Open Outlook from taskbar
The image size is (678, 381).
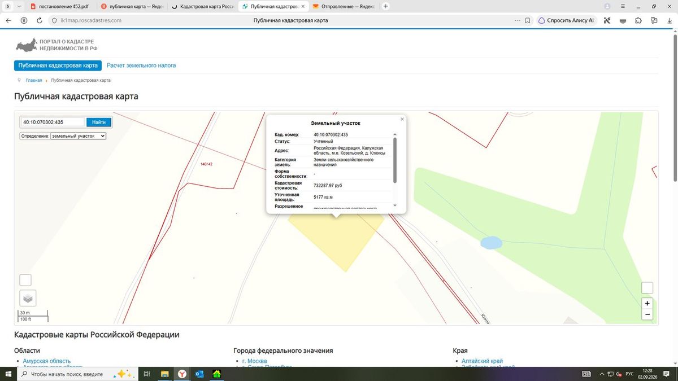pos(199,374)
